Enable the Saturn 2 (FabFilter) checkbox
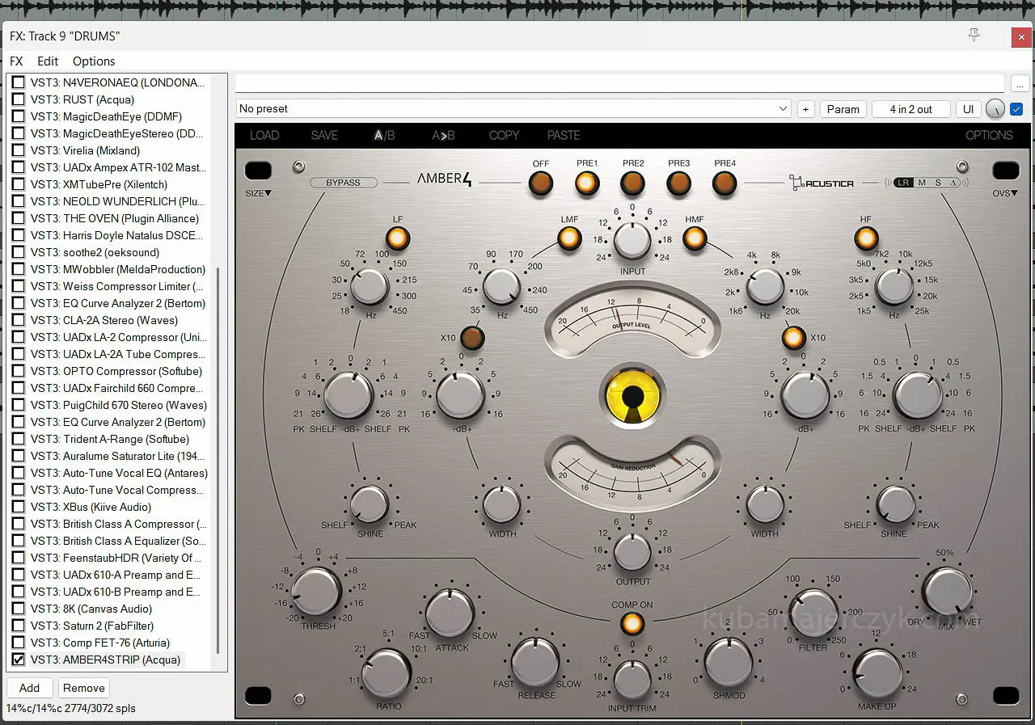The image size is (1035, 725). pyautogui.click(x=18, y=626)
